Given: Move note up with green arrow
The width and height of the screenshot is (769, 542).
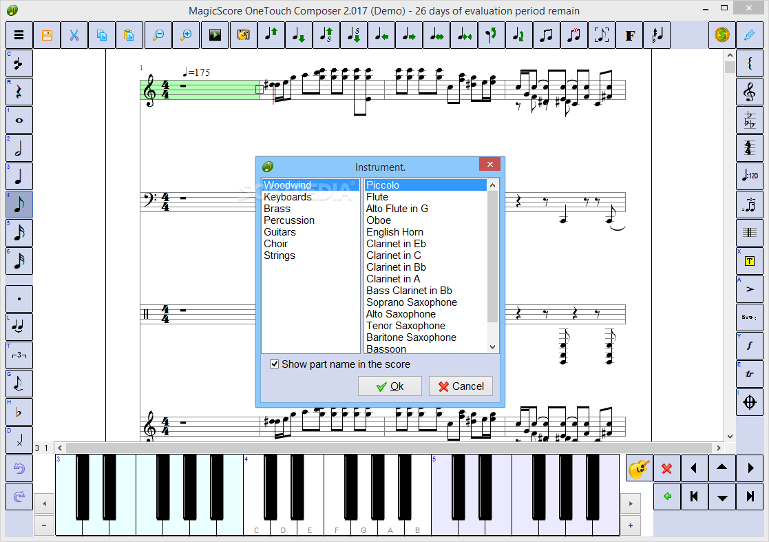Looking at the screenshot, I should point(271,35).
